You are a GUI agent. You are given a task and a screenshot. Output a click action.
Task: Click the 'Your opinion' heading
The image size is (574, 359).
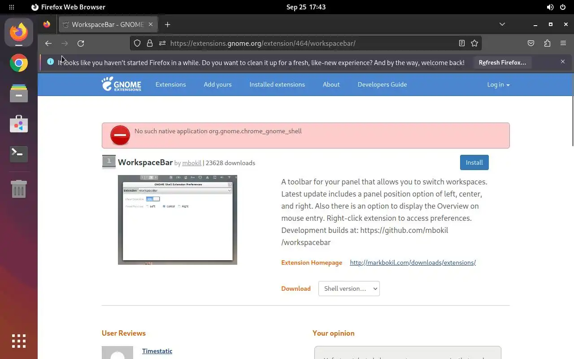pyautogui.click(x=334, y=333)
